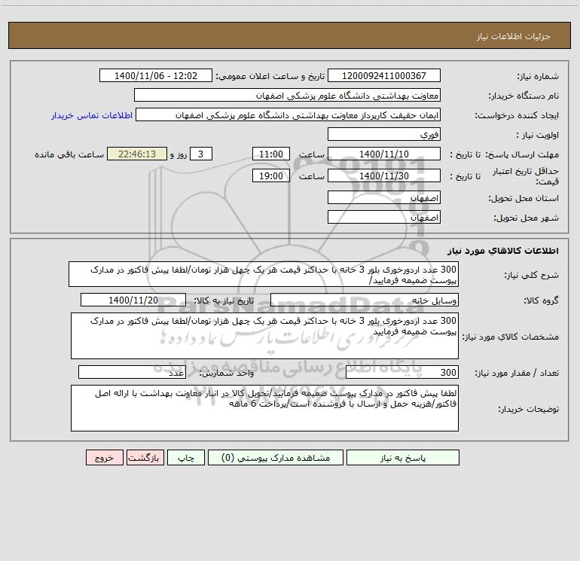Click the countdown timer 22:46:13
580x561 pixels.
point(137,154)
